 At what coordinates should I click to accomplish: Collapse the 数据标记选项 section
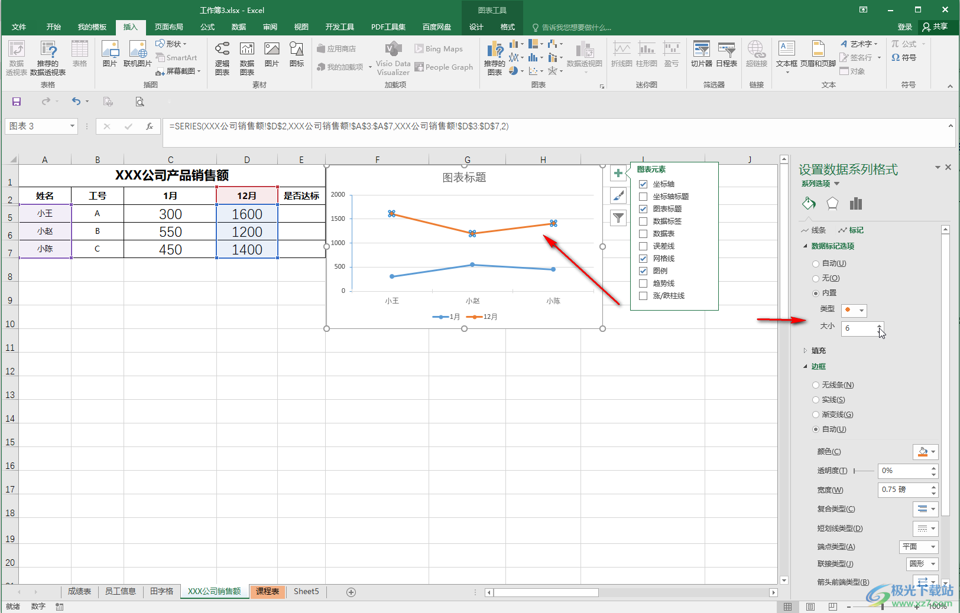[805, 246]
